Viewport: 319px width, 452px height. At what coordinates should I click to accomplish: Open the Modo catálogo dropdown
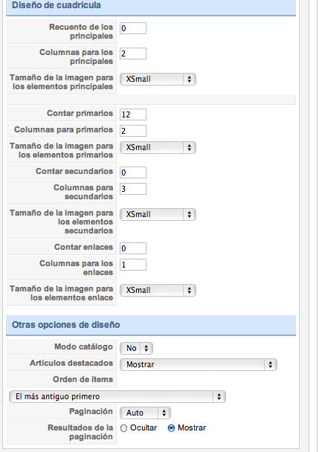pos(136,348)
